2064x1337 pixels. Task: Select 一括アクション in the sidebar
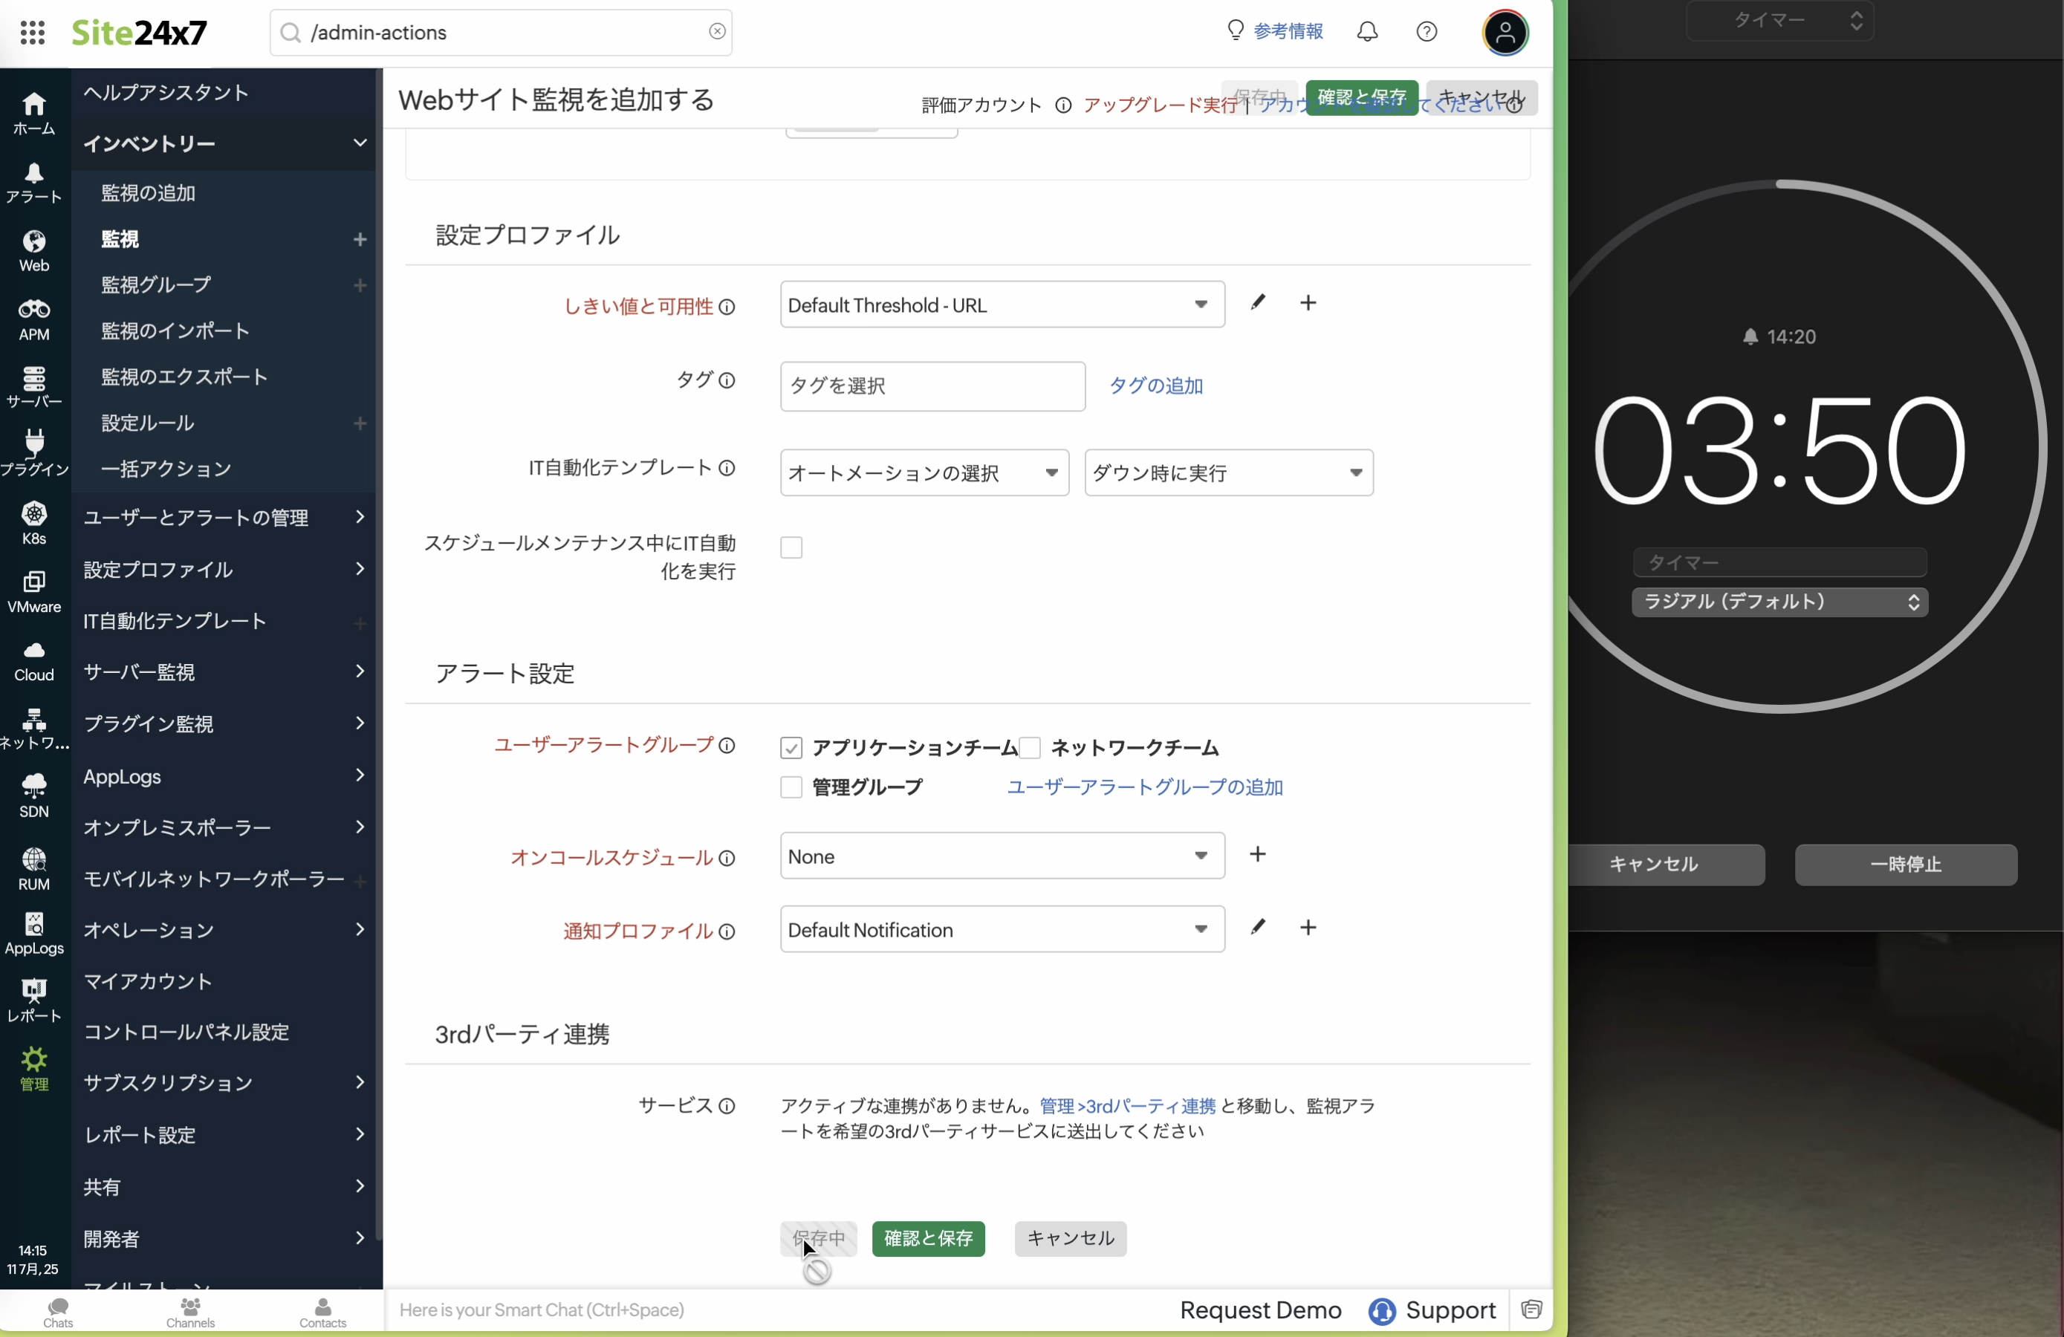pyautogui.click(x=166, y=469)
